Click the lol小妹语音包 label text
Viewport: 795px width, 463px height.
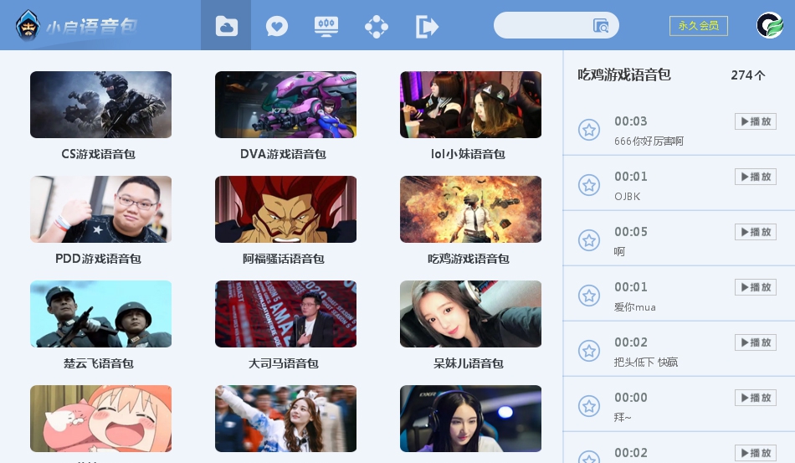pyautogui.click(x=468, y=154)
